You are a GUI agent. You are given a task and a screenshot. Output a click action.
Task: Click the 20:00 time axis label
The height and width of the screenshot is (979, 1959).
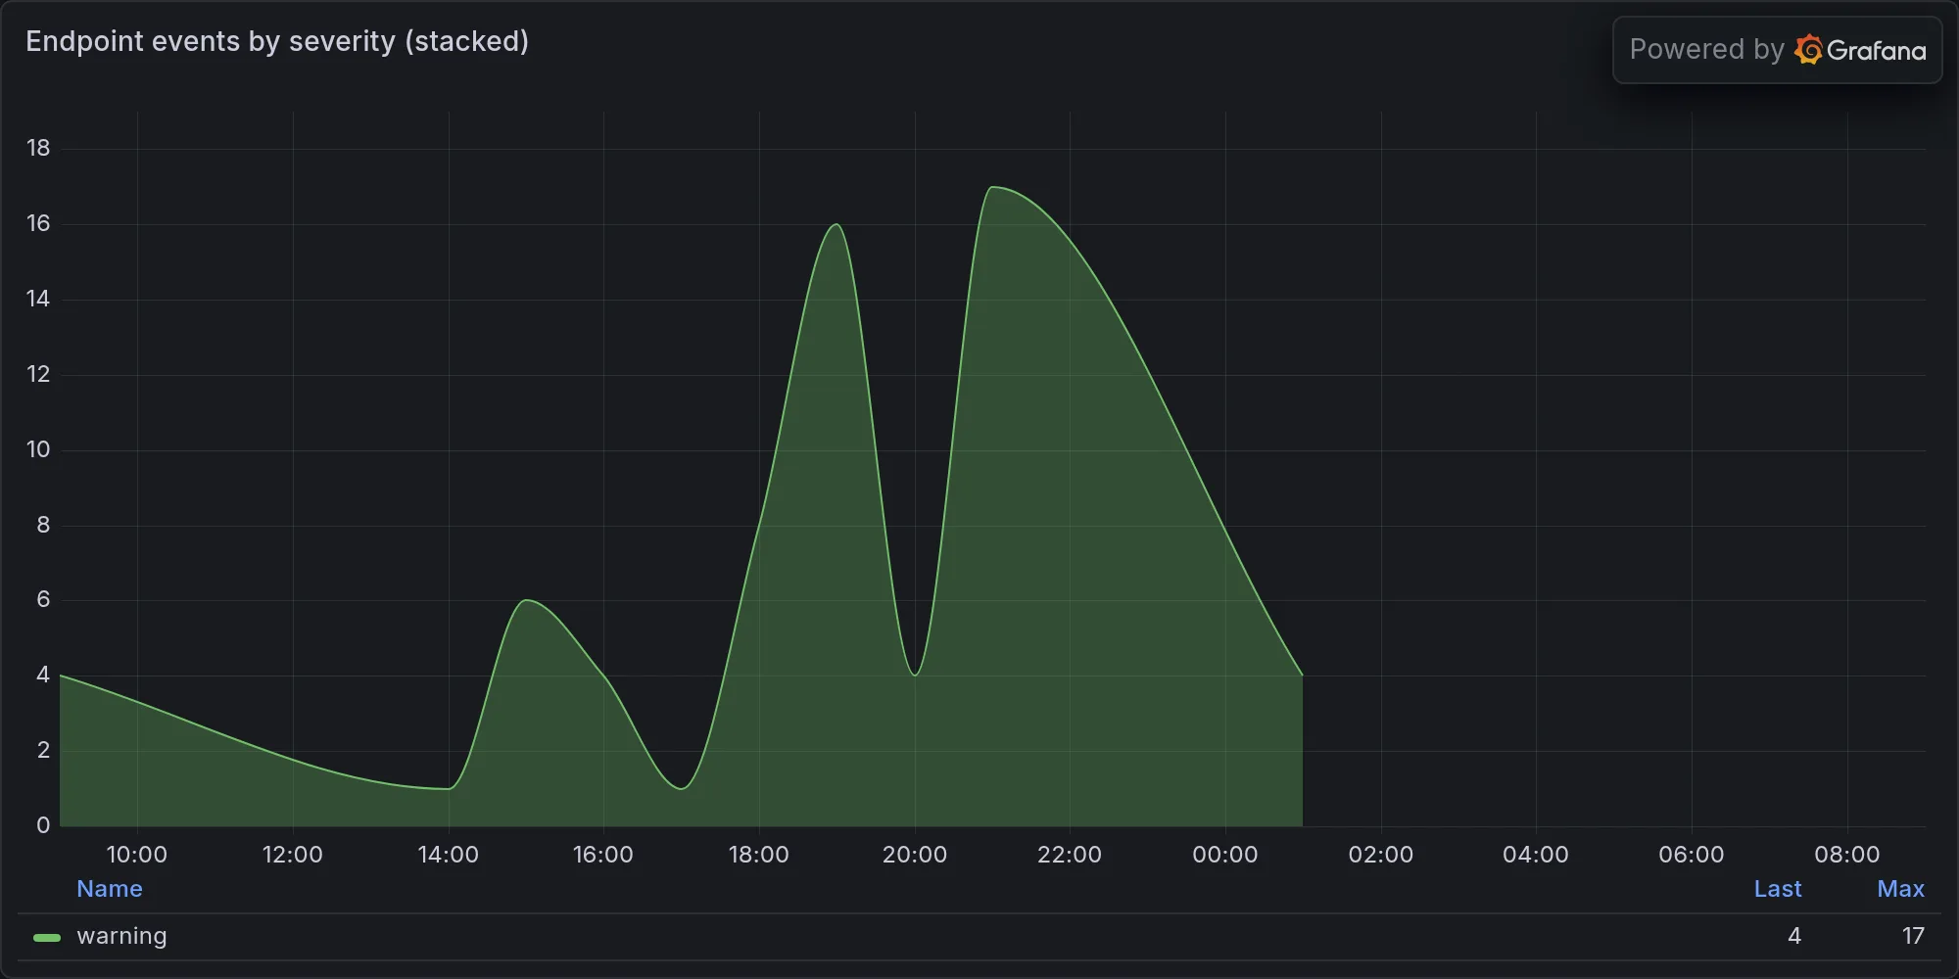pos(915,855)
